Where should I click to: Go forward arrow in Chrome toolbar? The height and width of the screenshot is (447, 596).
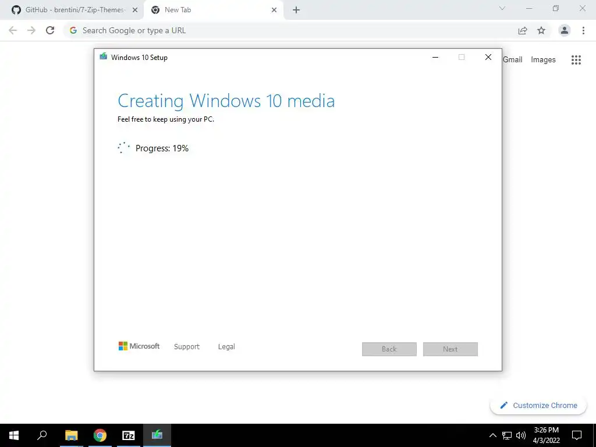(31, 30)
